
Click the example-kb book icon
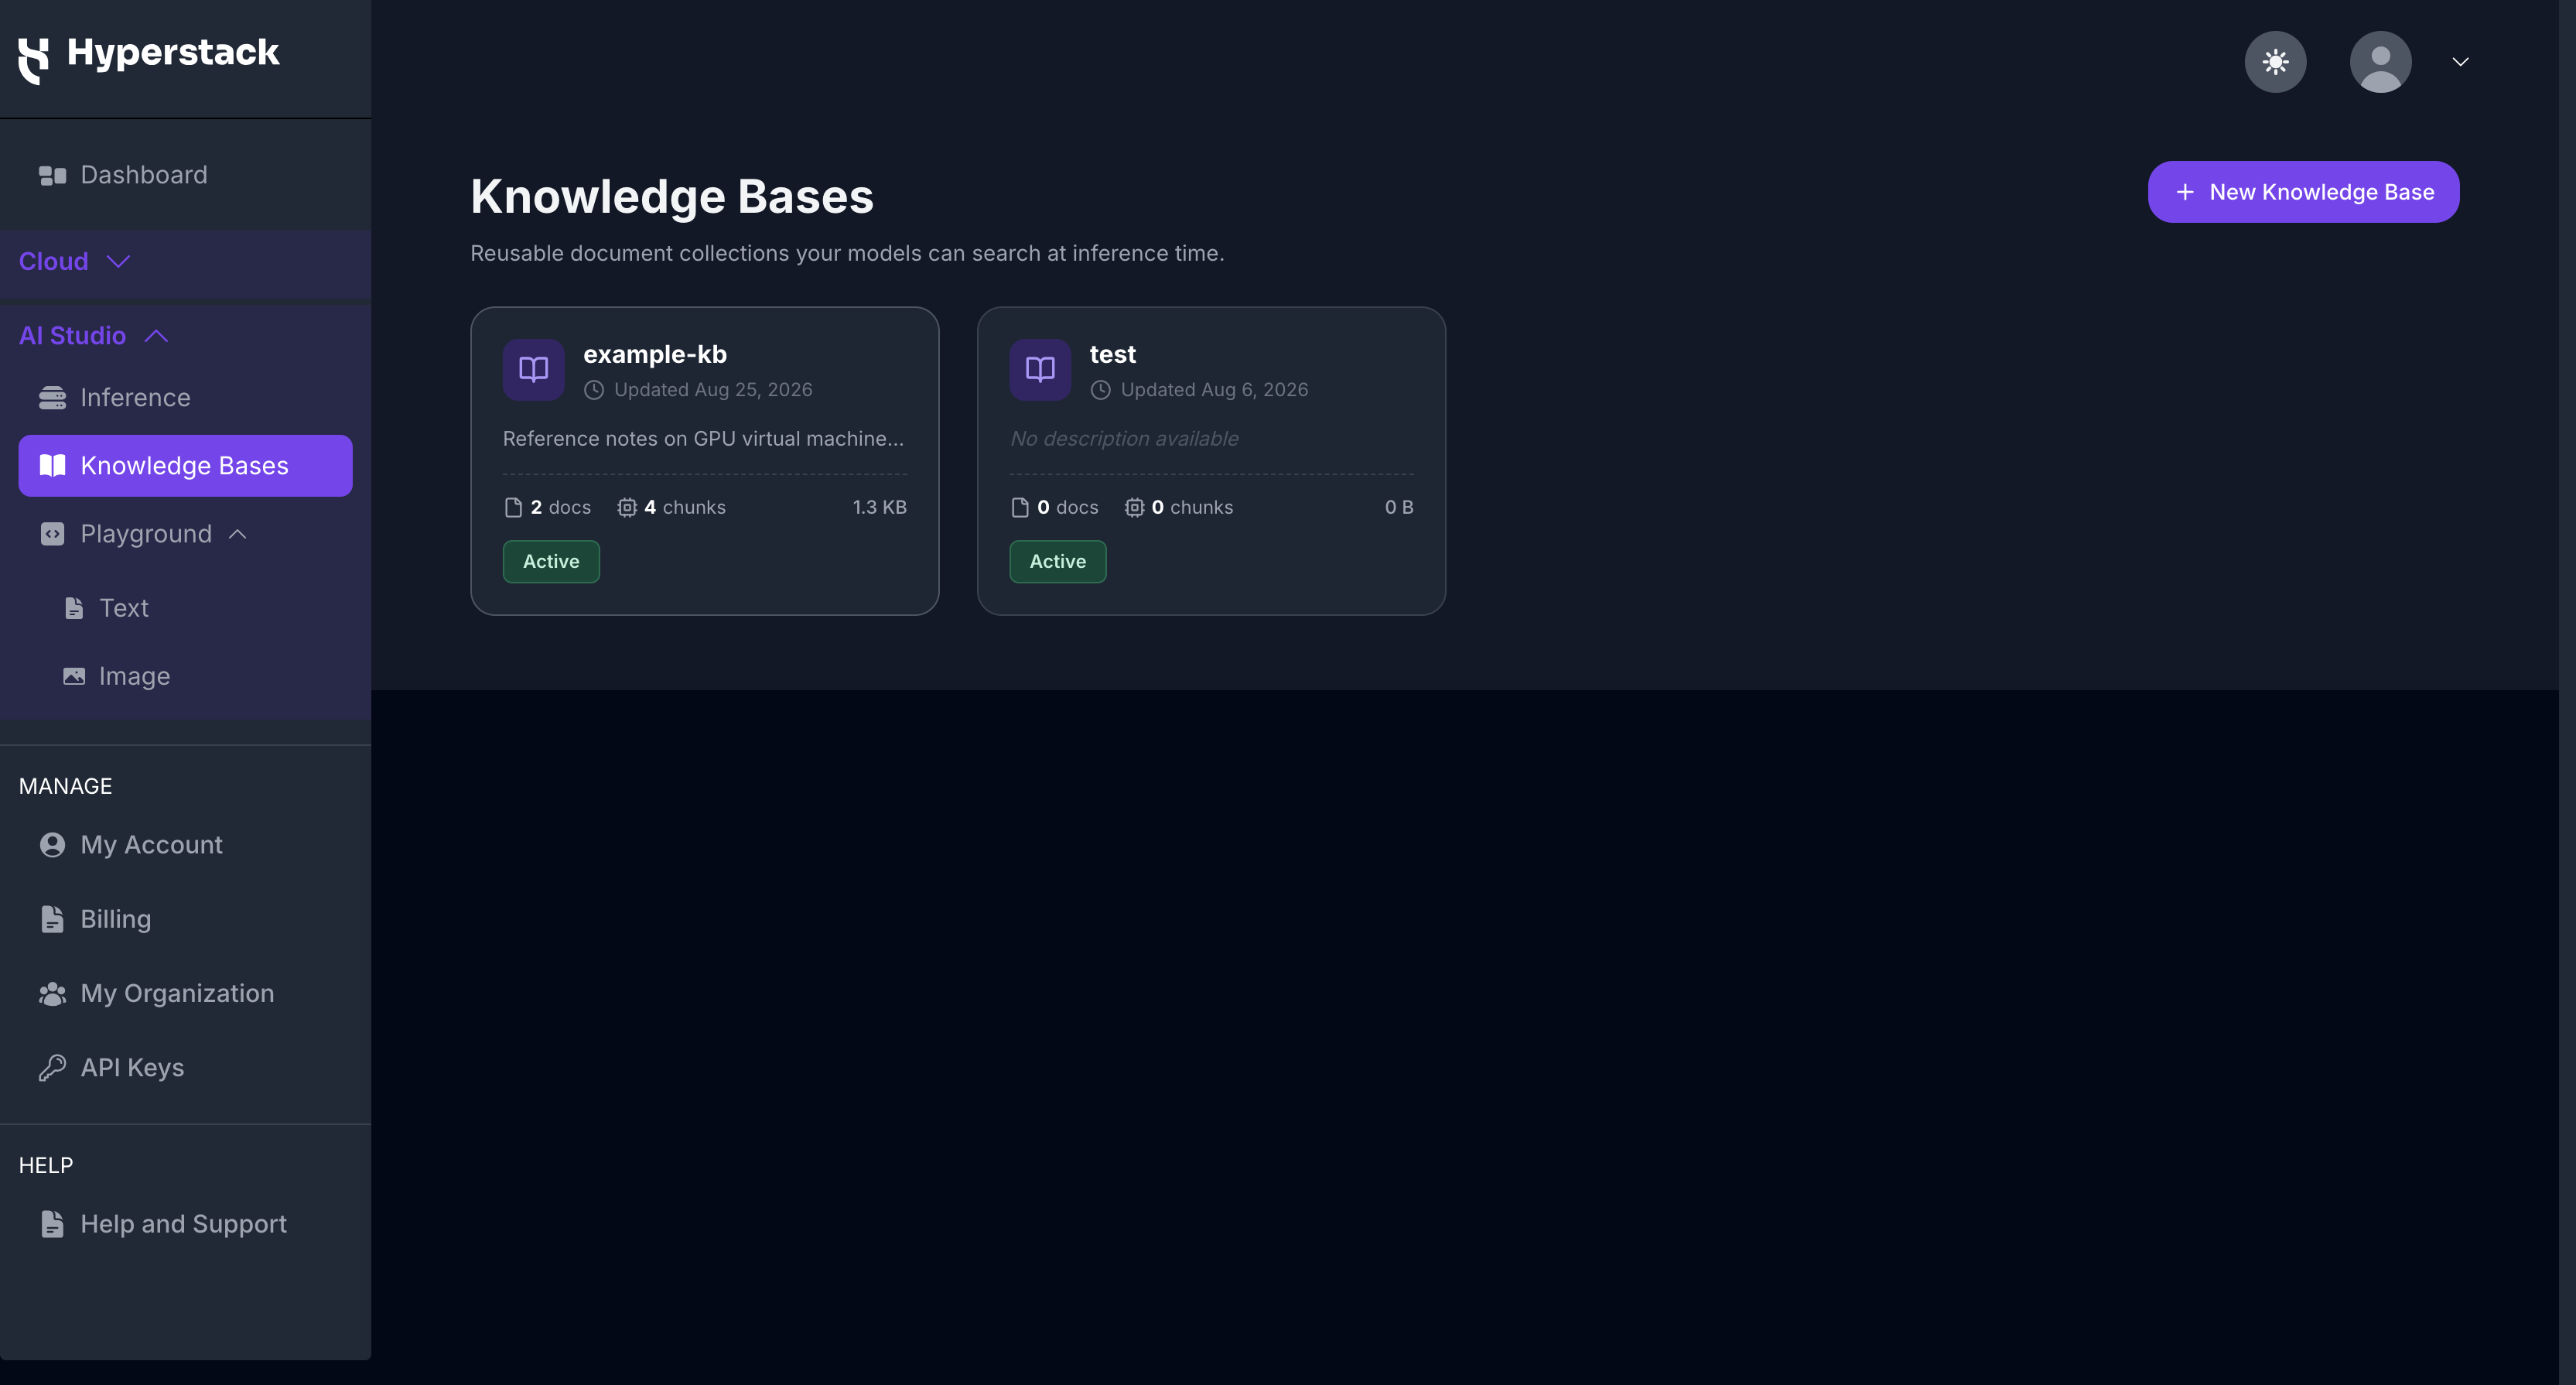(533, 370)
